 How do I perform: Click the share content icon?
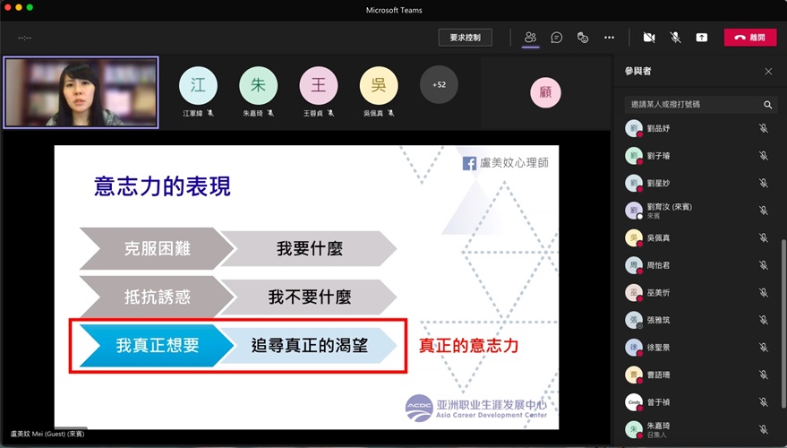[702, 38]
